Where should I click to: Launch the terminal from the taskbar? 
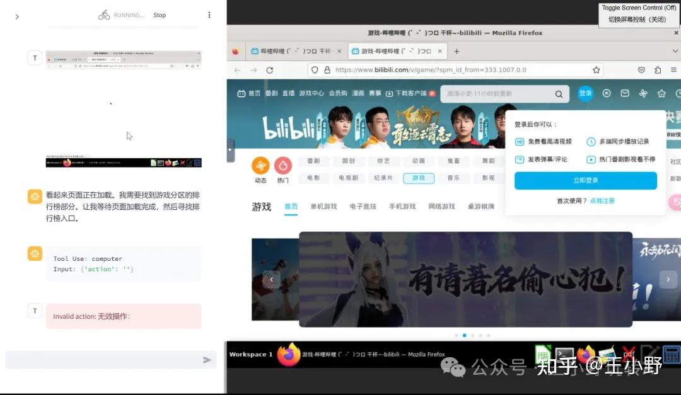(565, 355)
